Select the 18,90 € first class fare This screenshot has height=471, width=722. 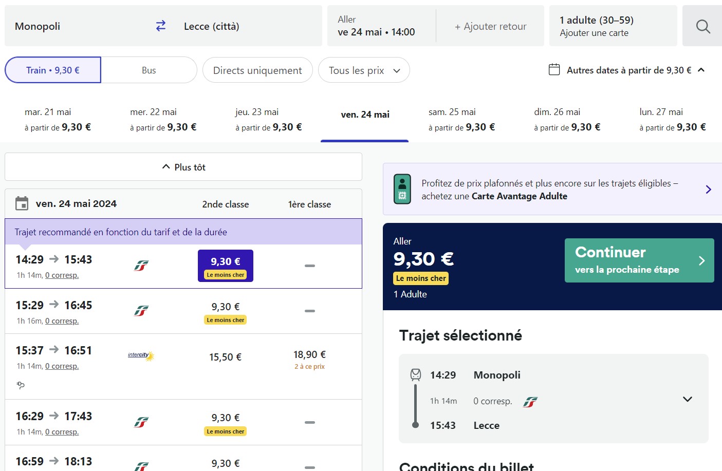click(309, 359)
